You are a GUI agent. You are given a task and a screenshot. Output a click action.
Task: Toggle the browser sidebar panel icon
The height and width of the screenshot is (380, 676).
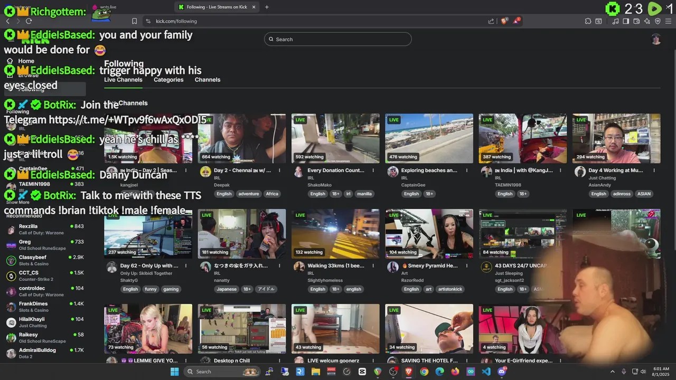[626, 21]
